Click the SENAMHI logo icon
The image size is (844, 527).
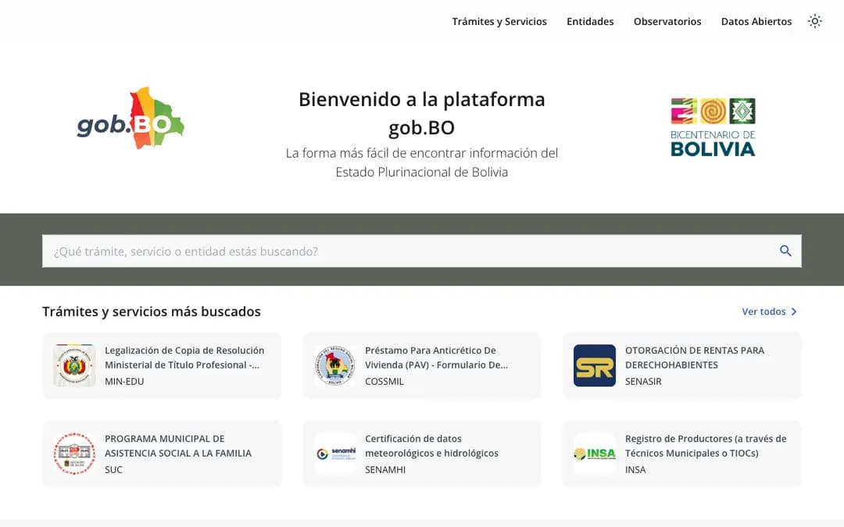(334, 454)
